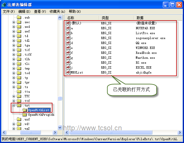Click values pane scroll left arrow
184x143 pixels.
(67, 133)
